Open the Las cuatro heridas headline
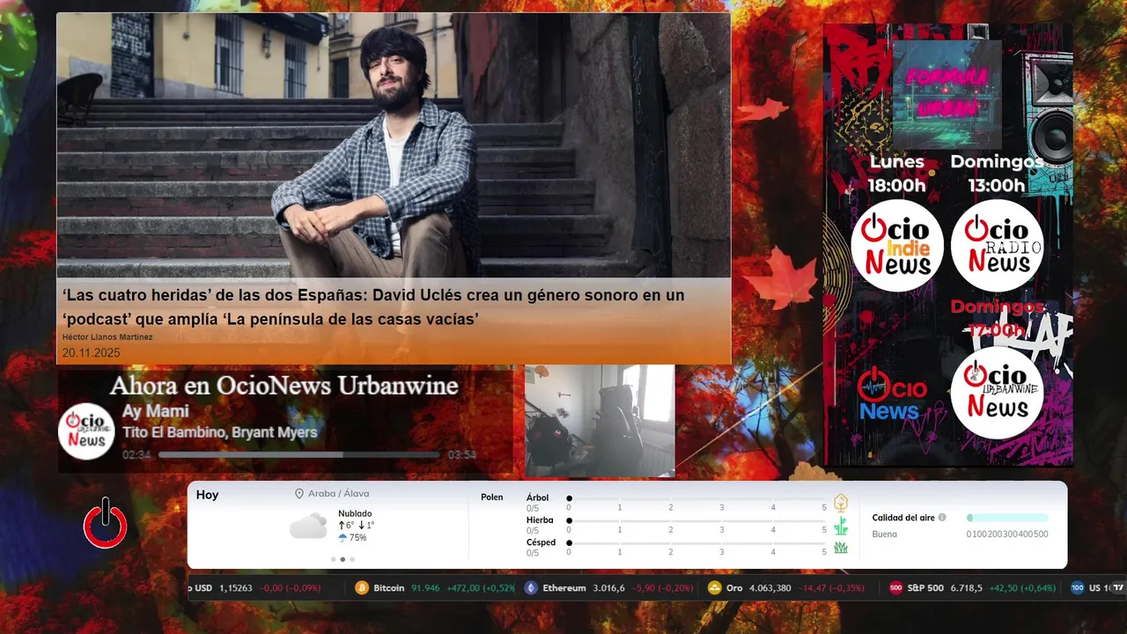 click(373, 306)
